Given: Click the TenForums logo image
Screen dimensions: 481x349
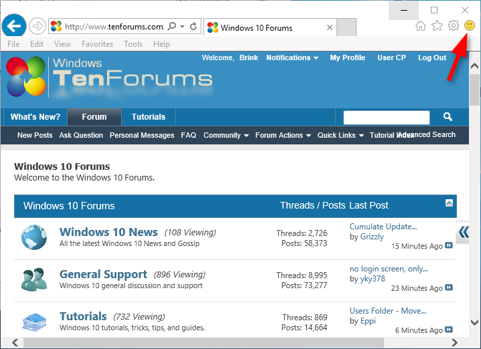Looking at the screenshot, I should point(109,77).
